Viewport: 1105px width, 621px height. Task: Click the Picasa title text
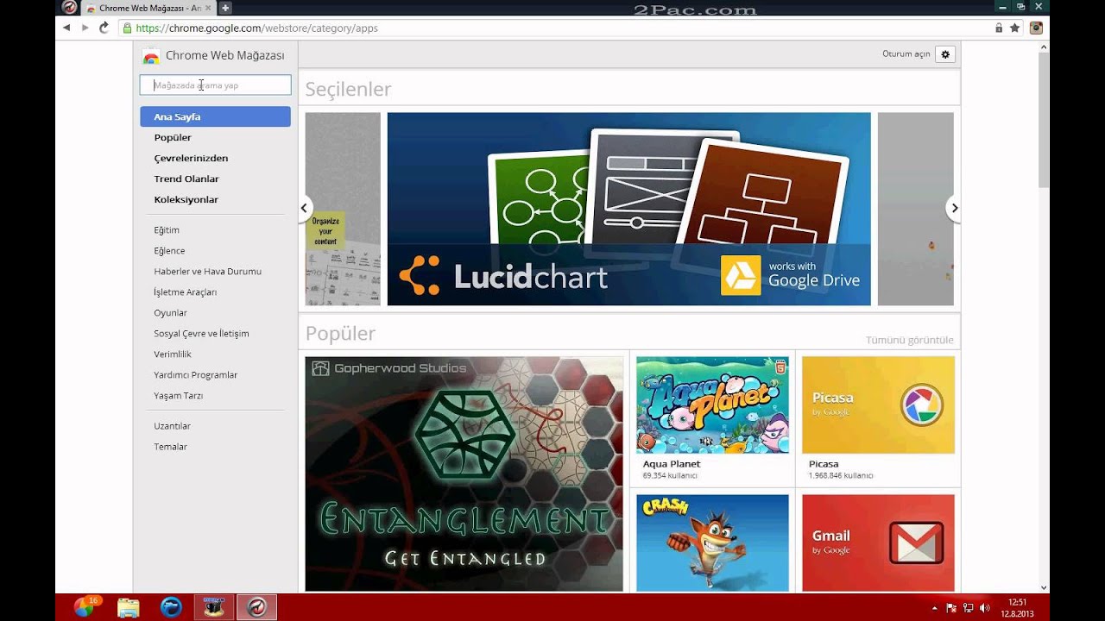coord(824,464)
